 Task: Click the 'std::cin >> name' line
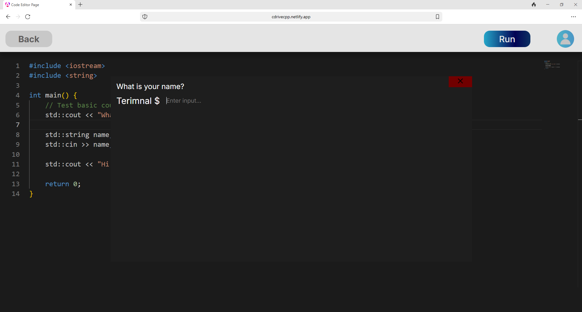[x=77, y=144]
